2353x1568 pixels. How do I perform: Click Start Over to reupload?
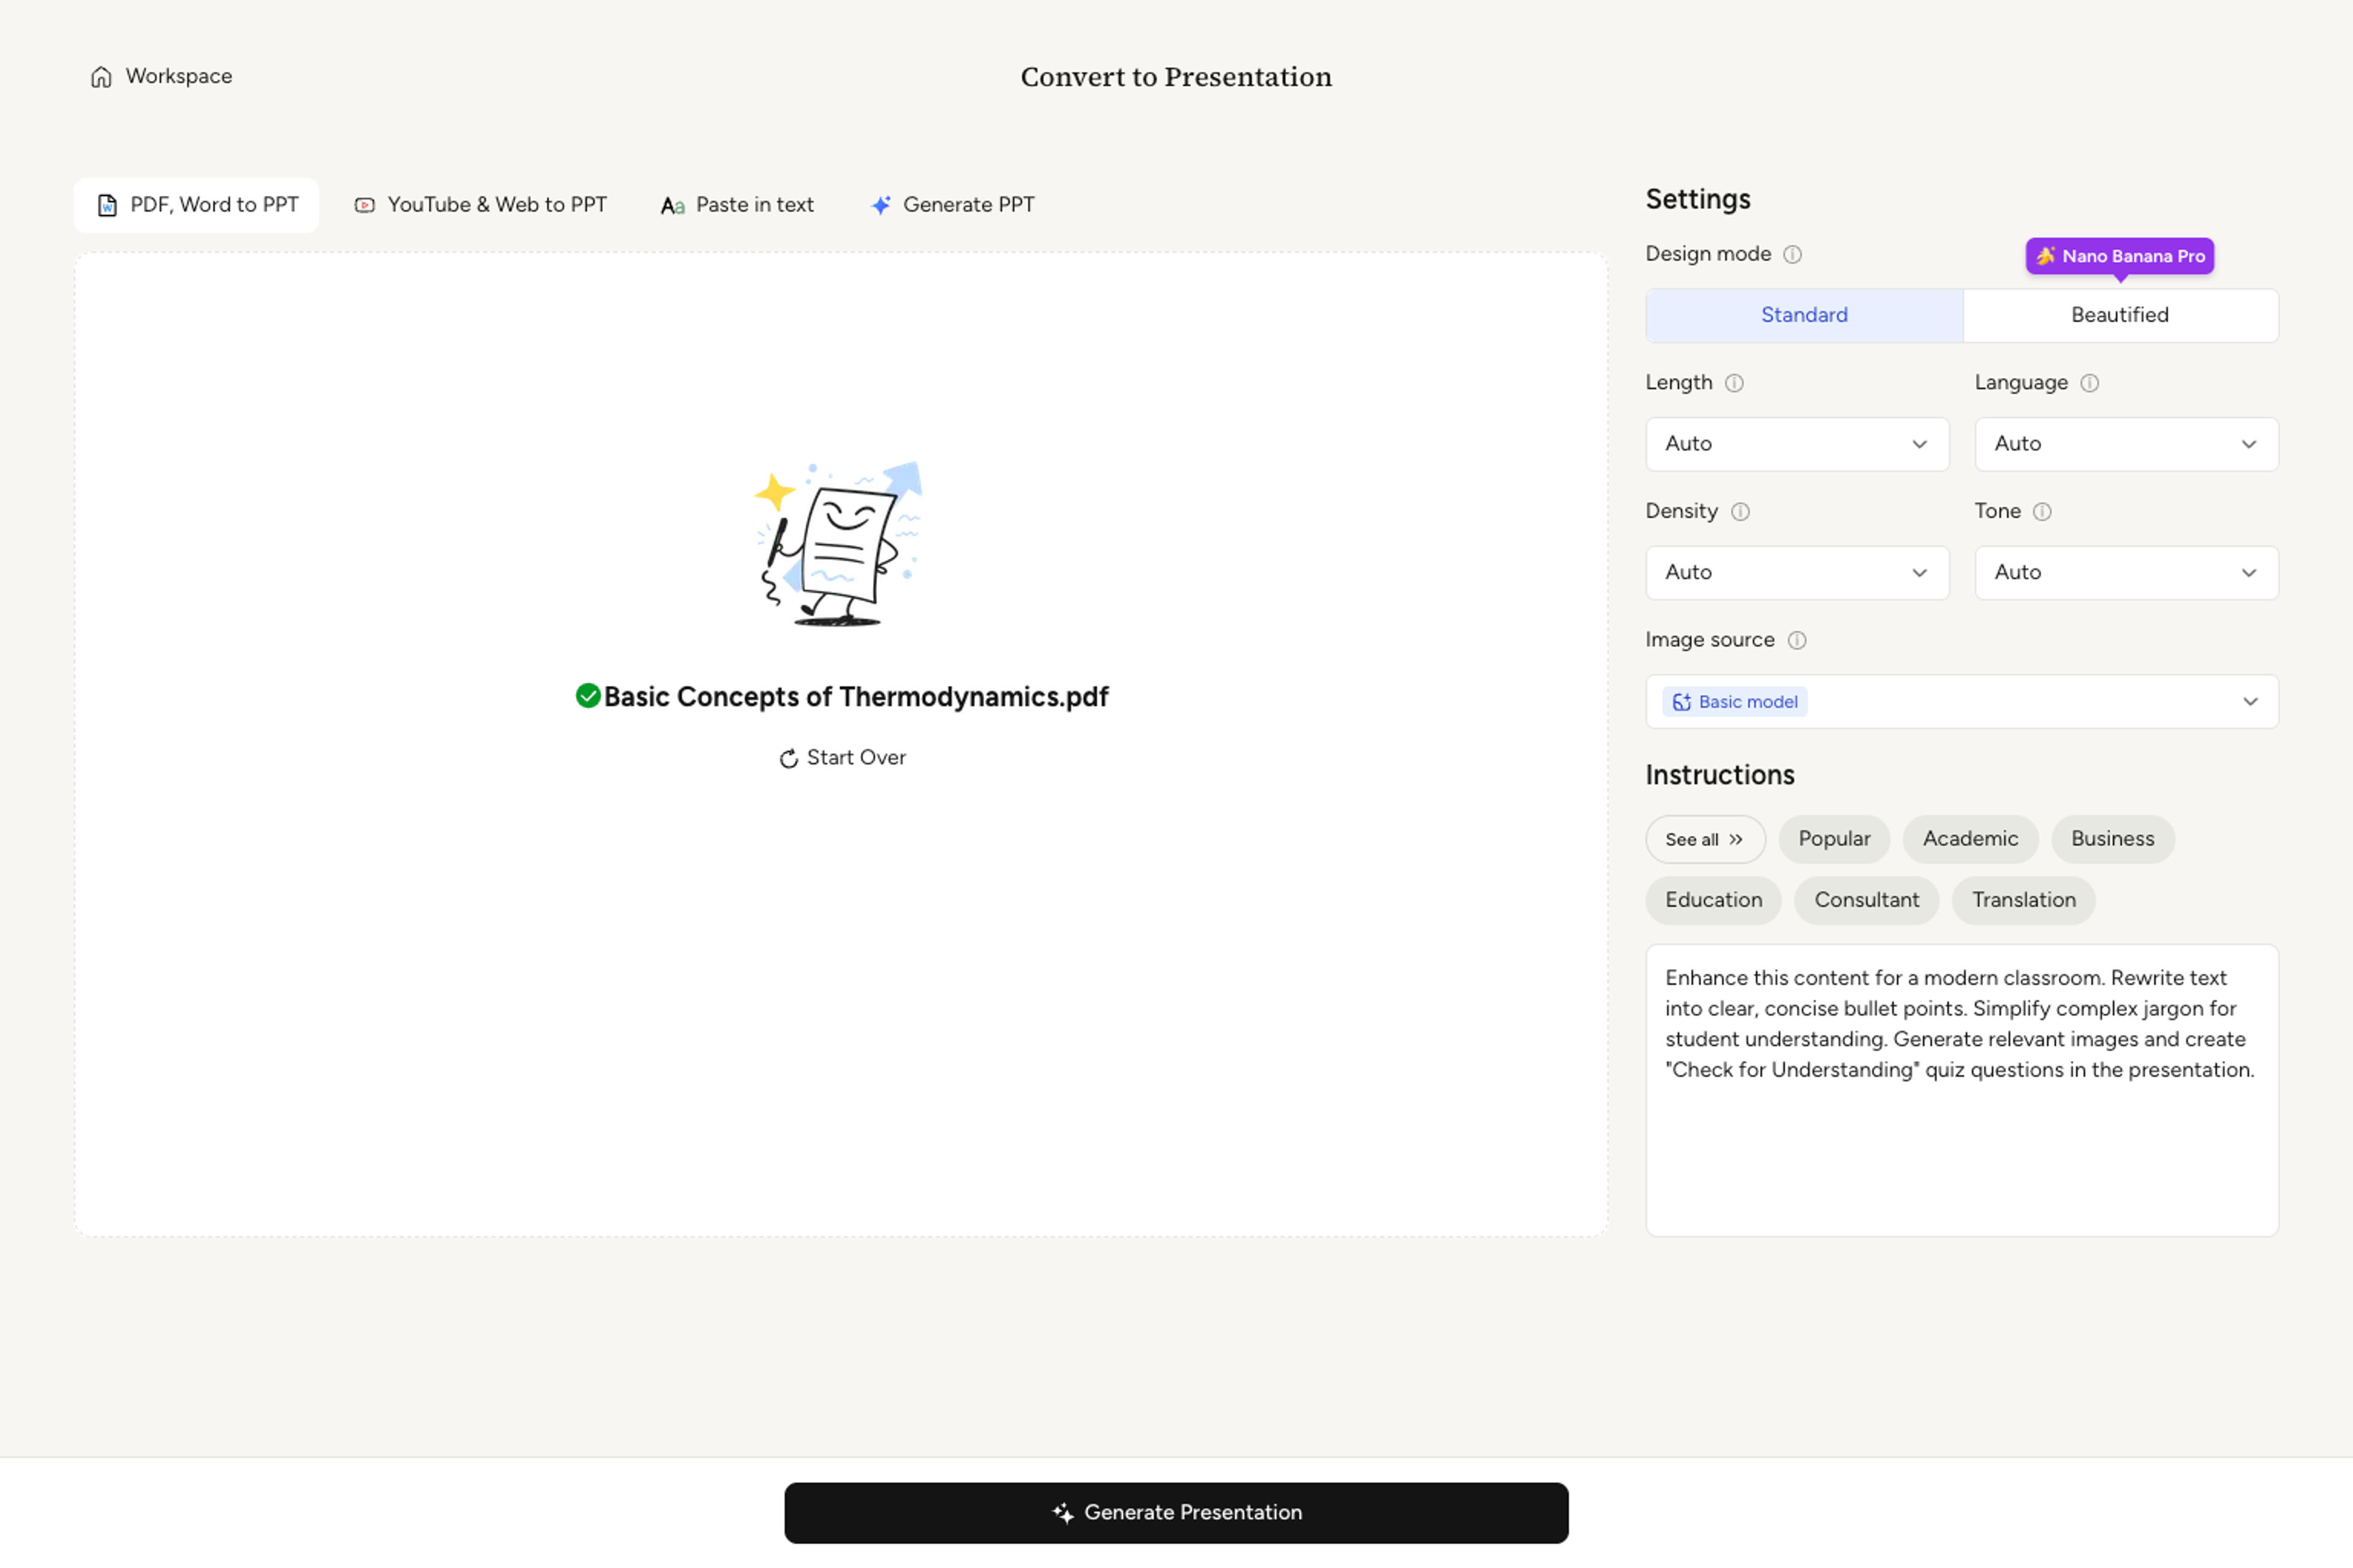843,758
